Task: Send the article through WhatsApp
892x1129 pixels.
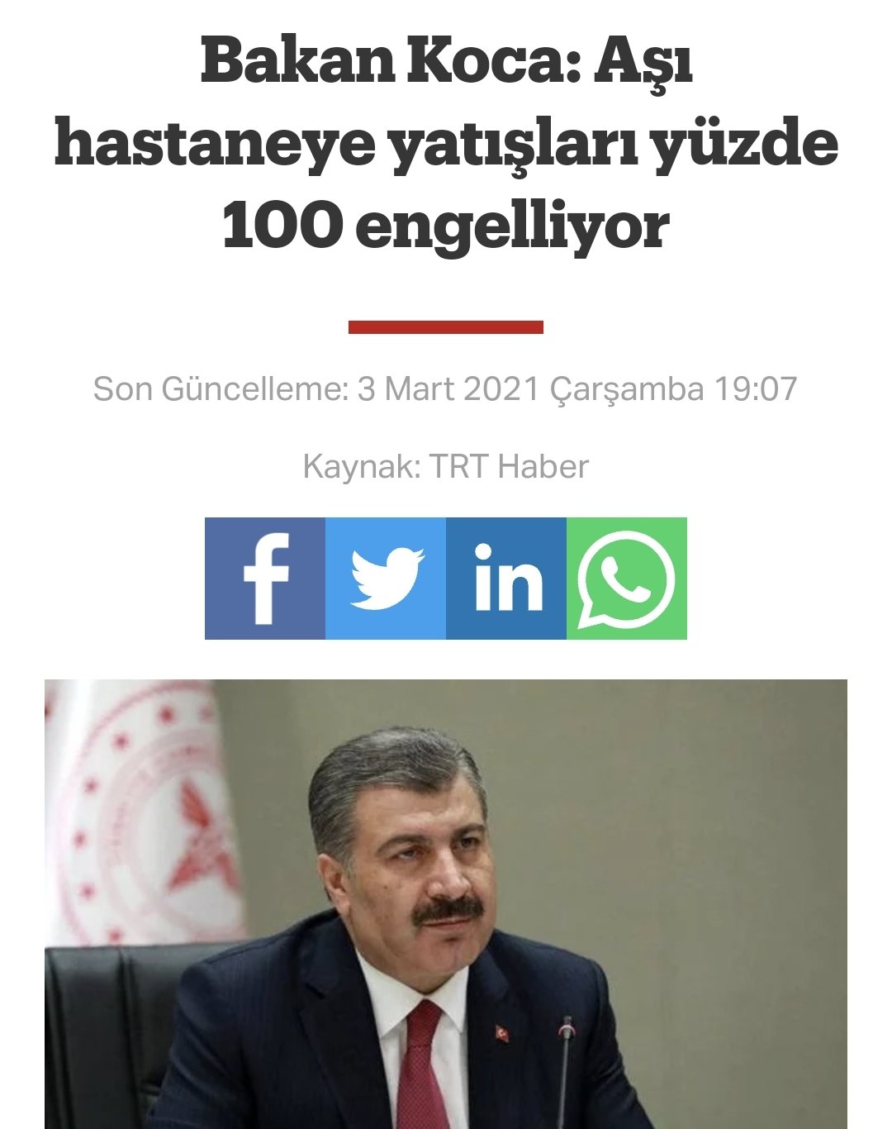Action: tap(627, 579)
